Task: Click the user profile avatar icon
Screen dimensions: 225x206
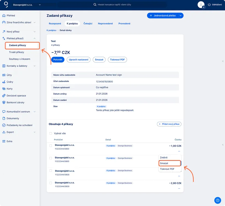Action: pyautogui.click(x=201, y=5)
